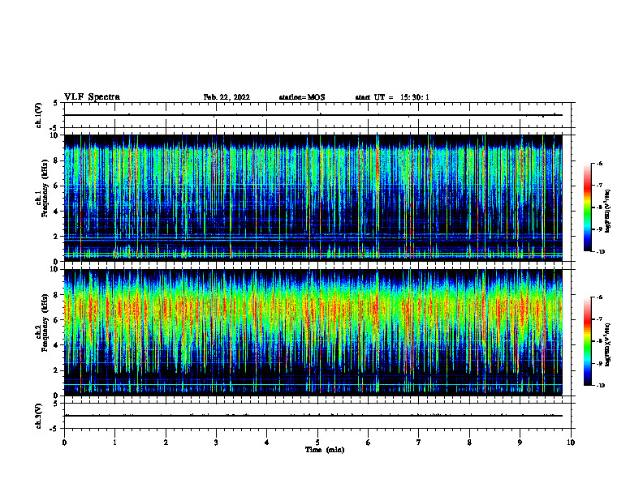Click time axis tick label '3'
The height and width of the screenshot is (496, 643).
coord(216,443)
